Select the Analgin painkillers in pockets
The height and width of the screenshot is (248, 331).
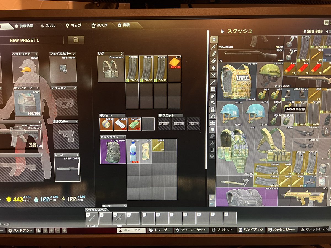click(120, 124)
